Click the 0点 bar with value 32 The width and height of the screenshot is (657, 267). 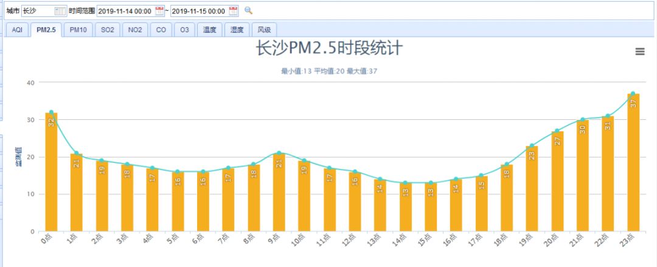[51, 172]
